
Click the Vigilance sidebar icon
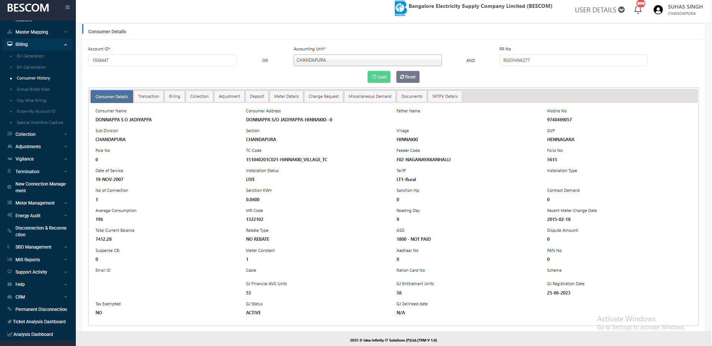coord(10,159)
